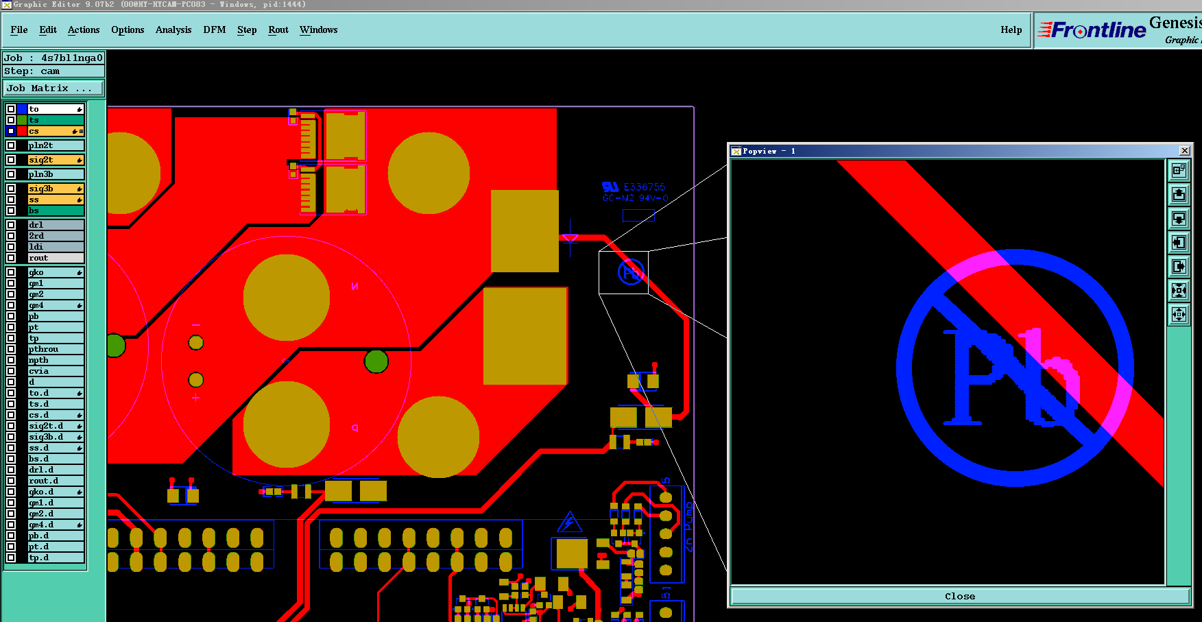This screenshot has height=622, width=1202.
Task: Select the '2rd' layer name
Action: 56,236
